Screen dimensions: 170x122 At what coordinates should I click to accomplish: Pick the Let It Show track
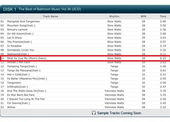point(14,38)
